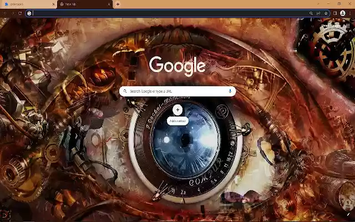
Task: Open the zoom magnifier icon in address bar
Action: pos(311,13)
